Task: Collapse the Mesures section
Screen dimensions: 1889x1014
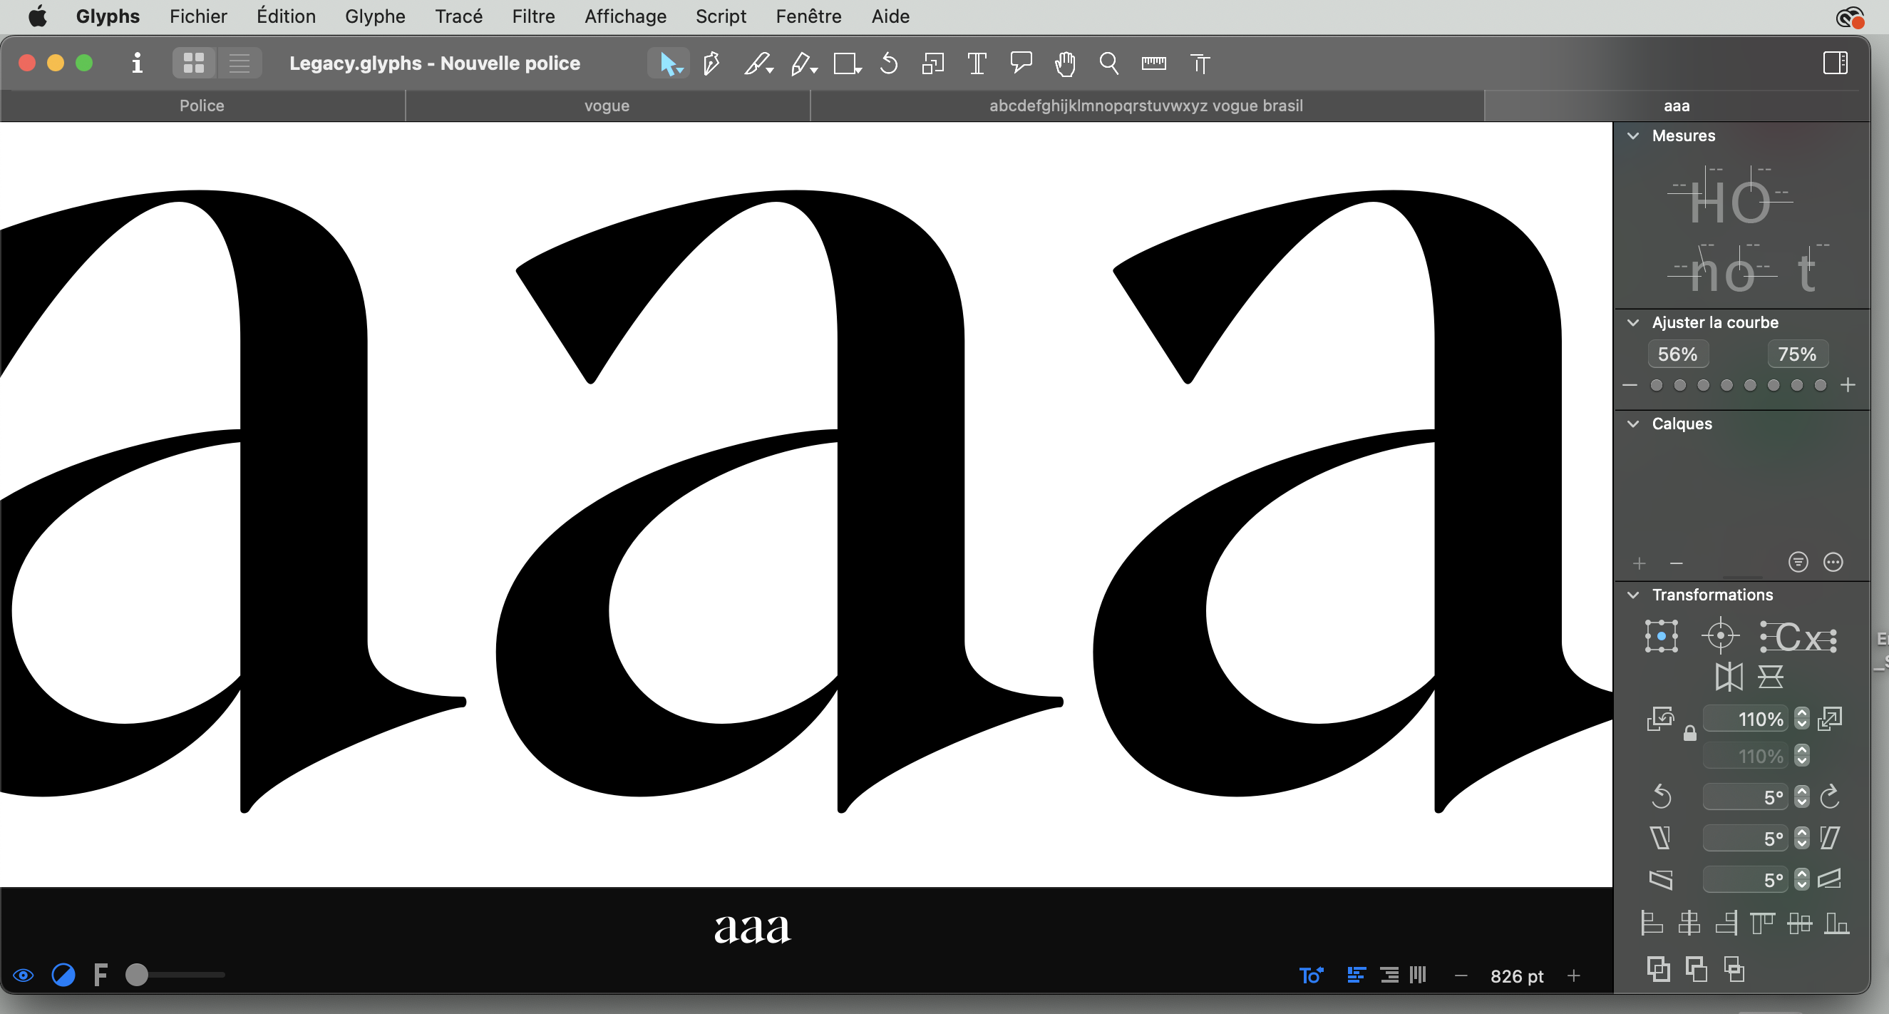Action: 1633,135
